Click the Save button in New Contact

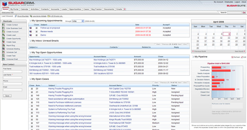7,96
